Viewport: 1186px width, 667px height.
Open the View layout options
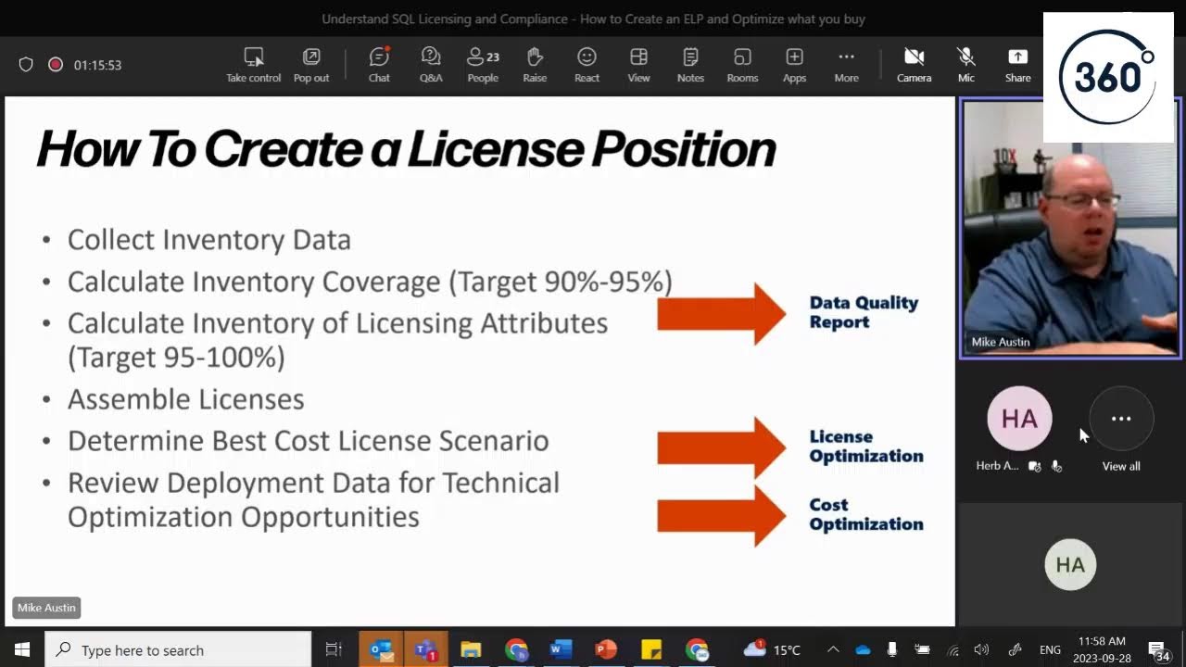[638, 65]
